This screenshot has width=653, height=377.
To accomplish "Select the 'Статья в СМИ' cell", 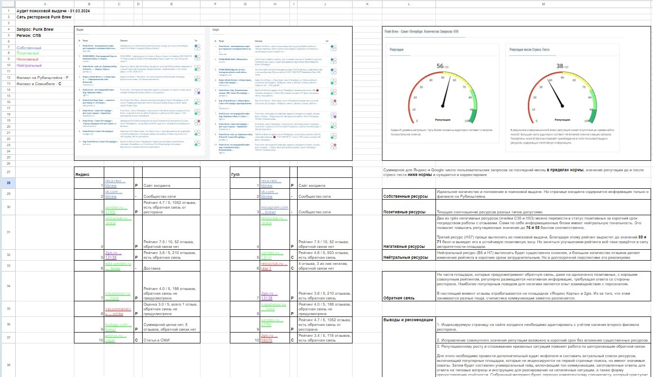I will 171,337.
